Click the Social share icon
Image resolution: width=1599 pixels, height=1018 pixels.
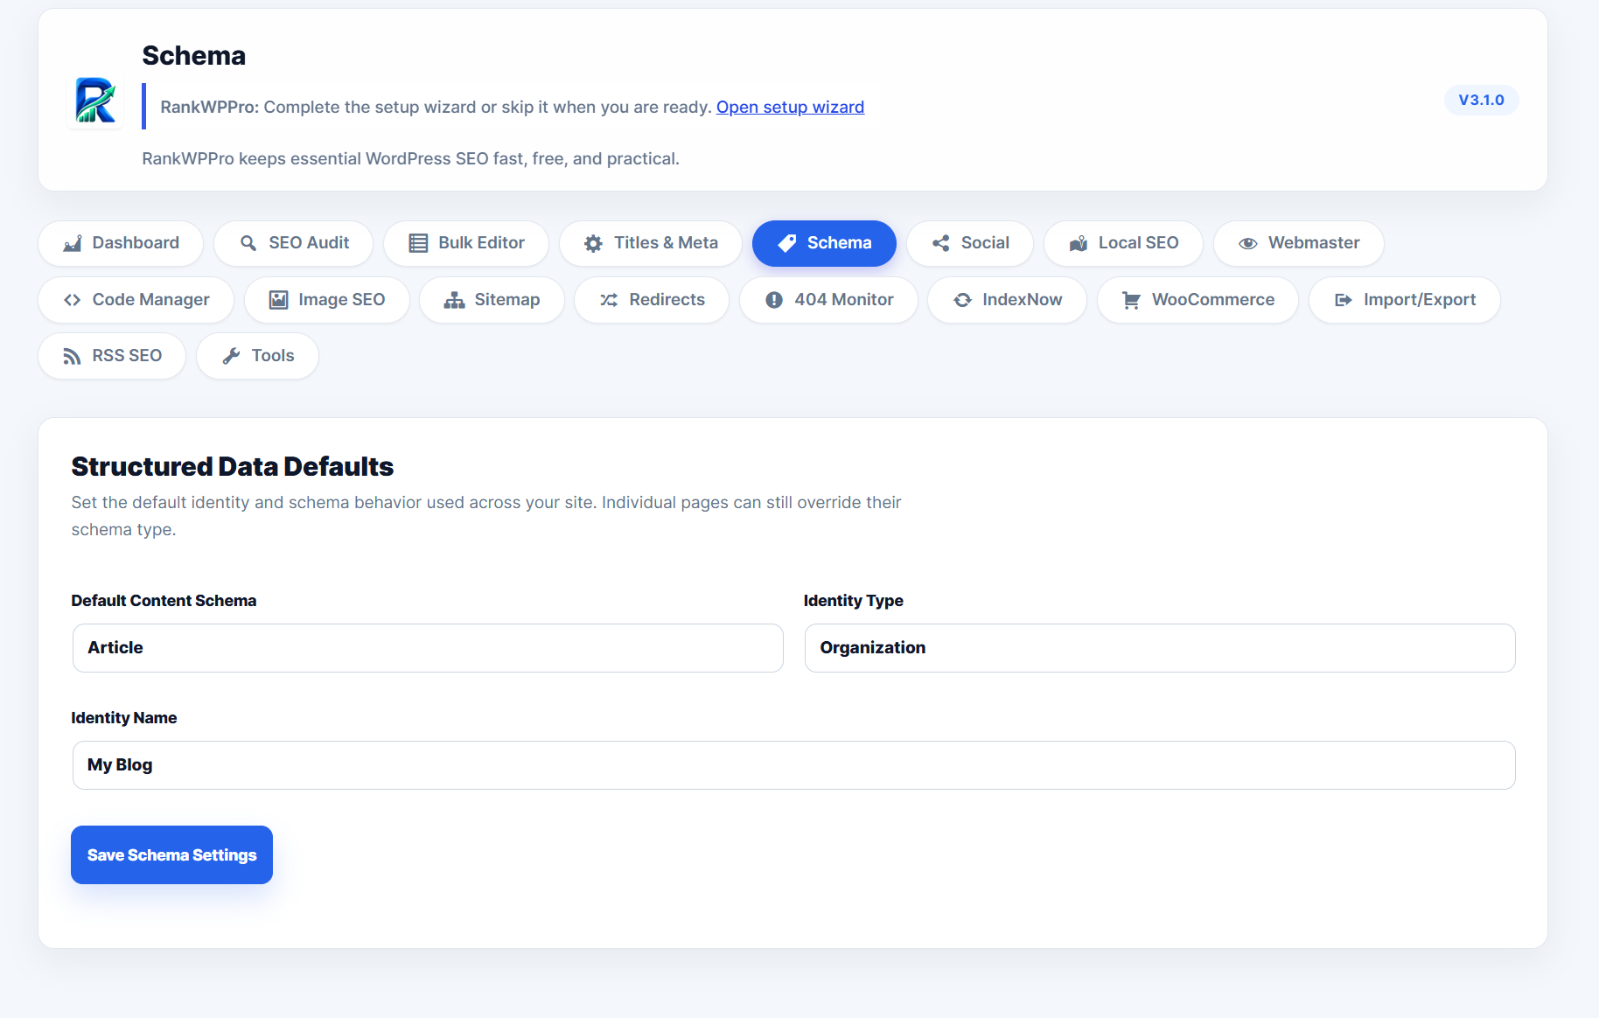coord(941,243)
